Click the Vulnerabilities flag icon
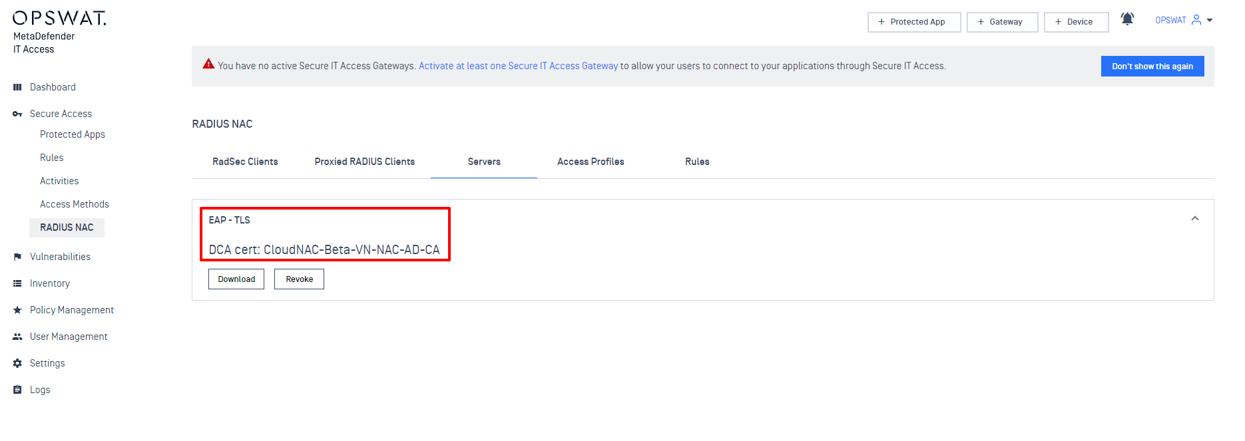This screenshot has width=1245, height=441. 17,257
